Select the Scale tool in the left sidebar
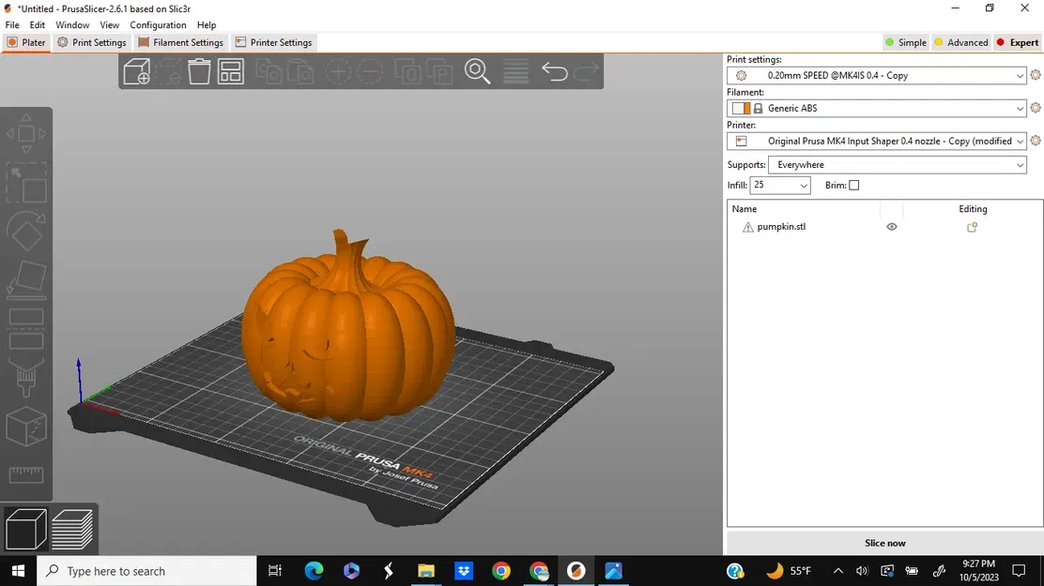The image size is (1044, 586). (x=26, y=183)
